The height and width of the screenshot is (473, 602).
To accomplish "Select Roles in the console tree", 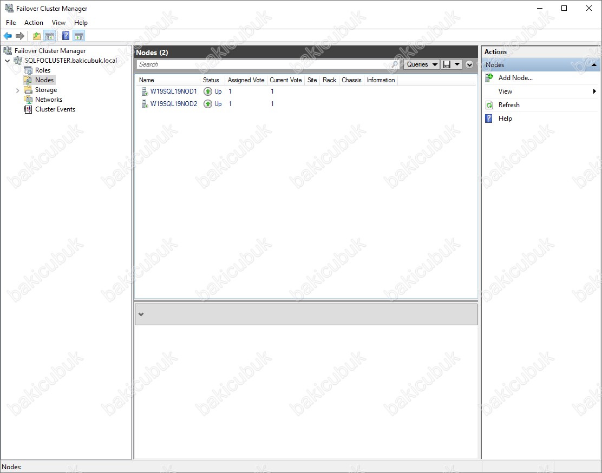I will tap(43, 70).
